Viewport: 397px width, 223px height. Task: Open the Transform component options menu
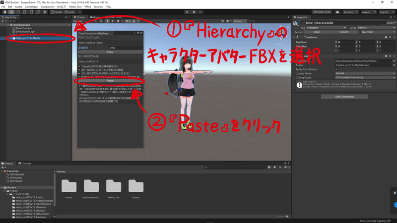click(x=394, y=37)
